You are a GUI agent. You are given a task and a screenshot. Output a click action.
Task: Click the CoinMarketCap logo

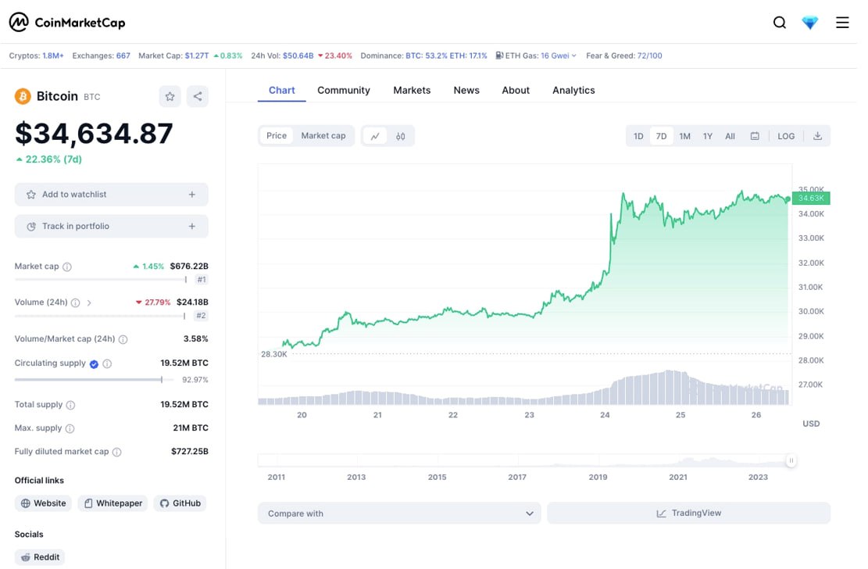[x=67, y=22]
